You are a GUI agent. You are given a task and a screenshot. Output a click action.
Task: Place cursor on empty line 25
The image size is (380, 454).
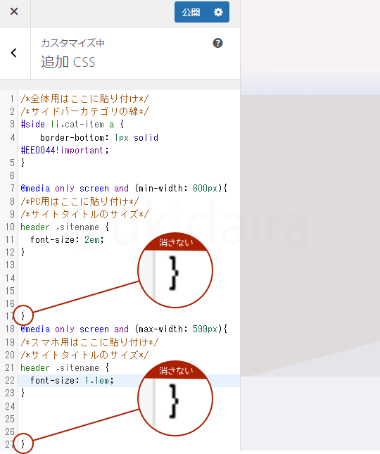[129, 419]
